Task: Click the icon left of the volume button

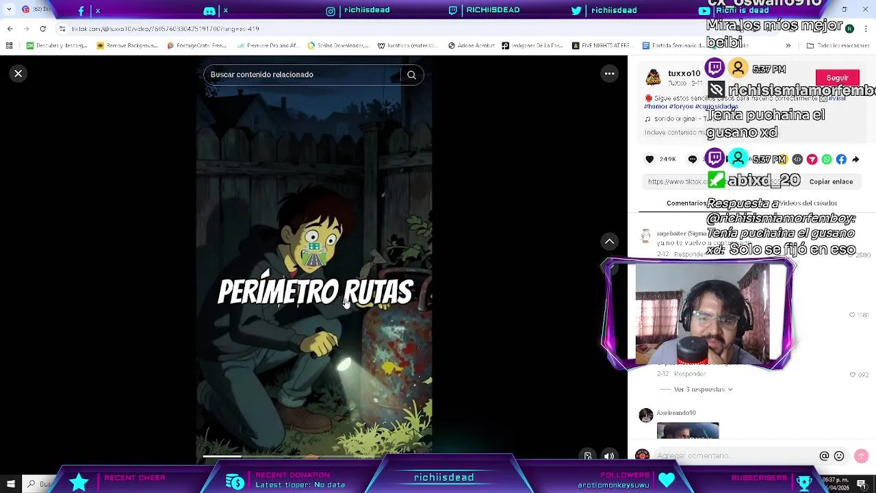Action: pos(587,456)
